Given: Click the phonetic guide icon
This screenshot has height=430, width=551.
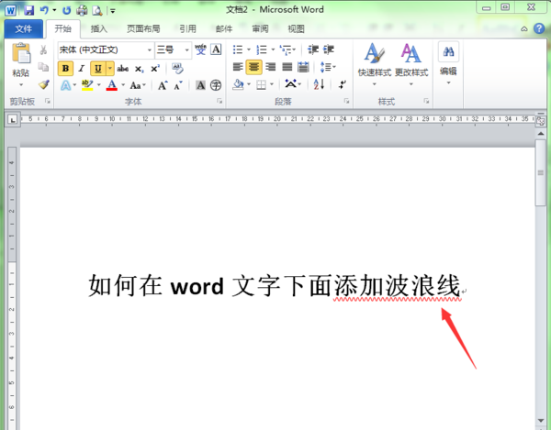Looking at the screenshot, I should 200,50.
